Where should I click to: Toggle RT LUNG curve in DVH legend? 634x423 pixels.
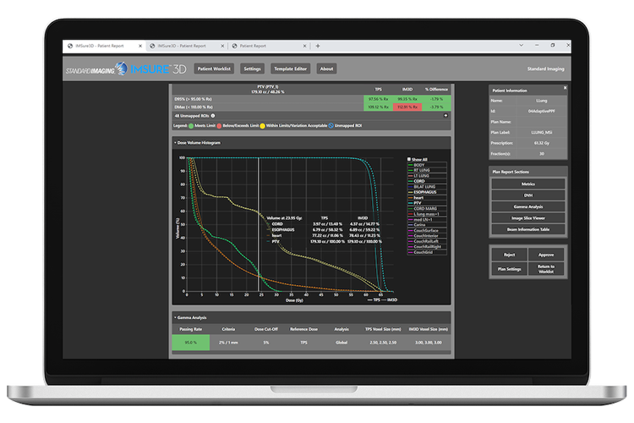click(x=427, y=170)
